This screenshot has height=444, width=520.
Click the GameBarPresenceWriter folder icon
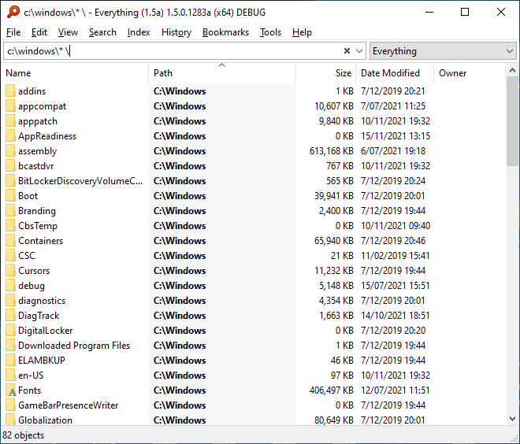click(x=10, y=405)
